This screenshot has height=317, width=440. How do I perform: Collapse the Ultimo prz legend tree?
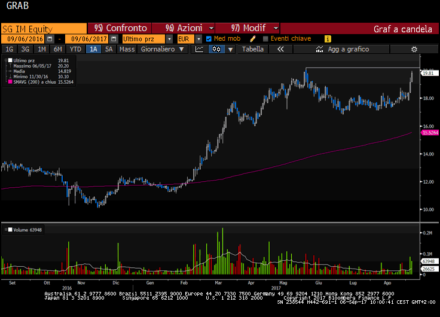tap(6, 60)
